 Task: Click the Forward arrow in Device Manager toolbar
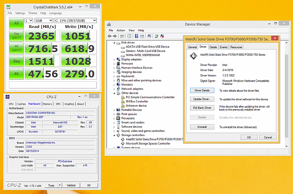click(115, 36)
